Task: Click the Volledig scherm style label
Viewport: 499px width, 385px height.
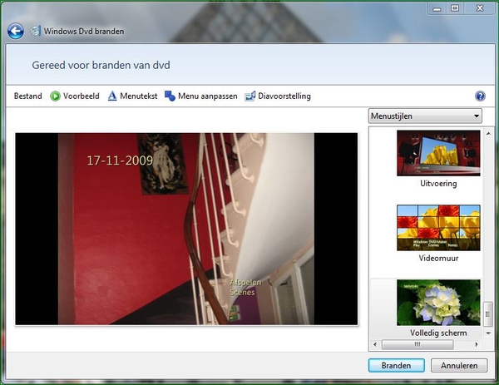Action: coord(438,333)
